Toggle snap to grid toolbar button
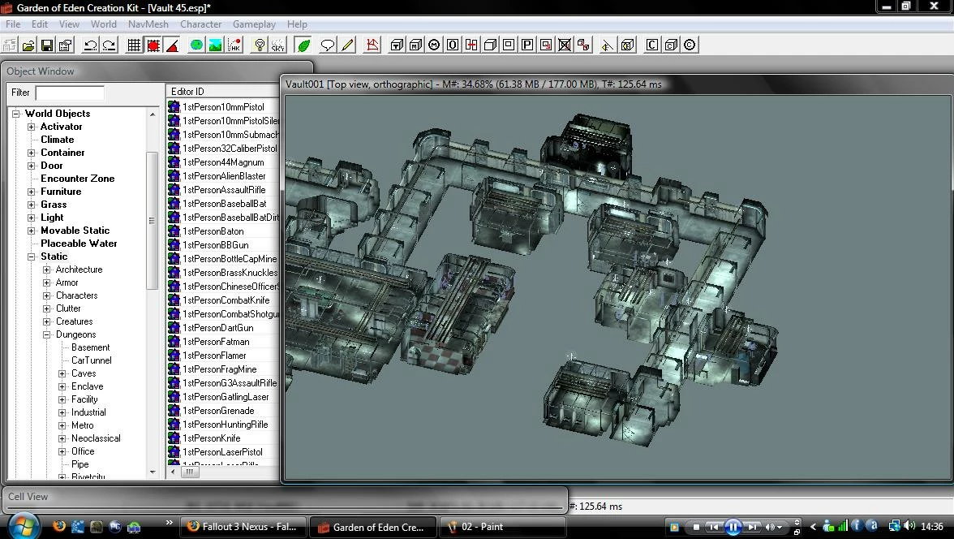Viewport: 954px width, 539px height. tap(134, 45)
